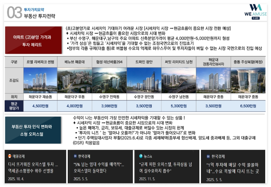Screen dimensions: 271x187
Task: Open the '5% 넘는 임대 수익률 매력적' article
Action: pyautogui.click(x=100, y=167)
